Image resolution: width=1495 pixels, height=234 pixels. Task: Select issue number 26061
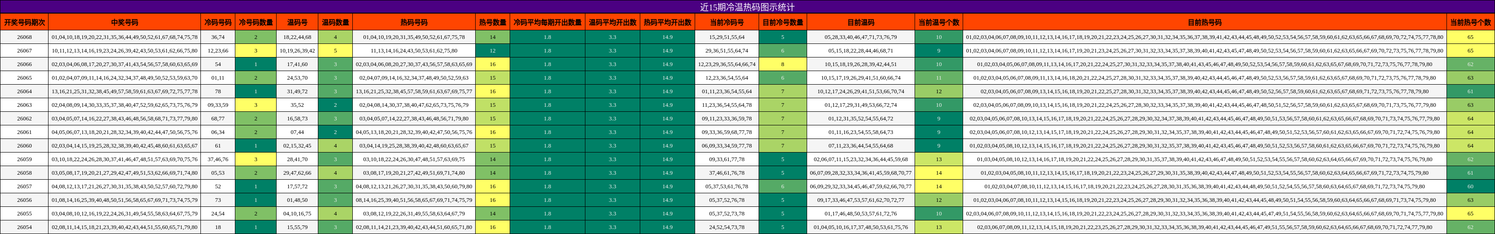pyautogui.click(x=24, y=132)
